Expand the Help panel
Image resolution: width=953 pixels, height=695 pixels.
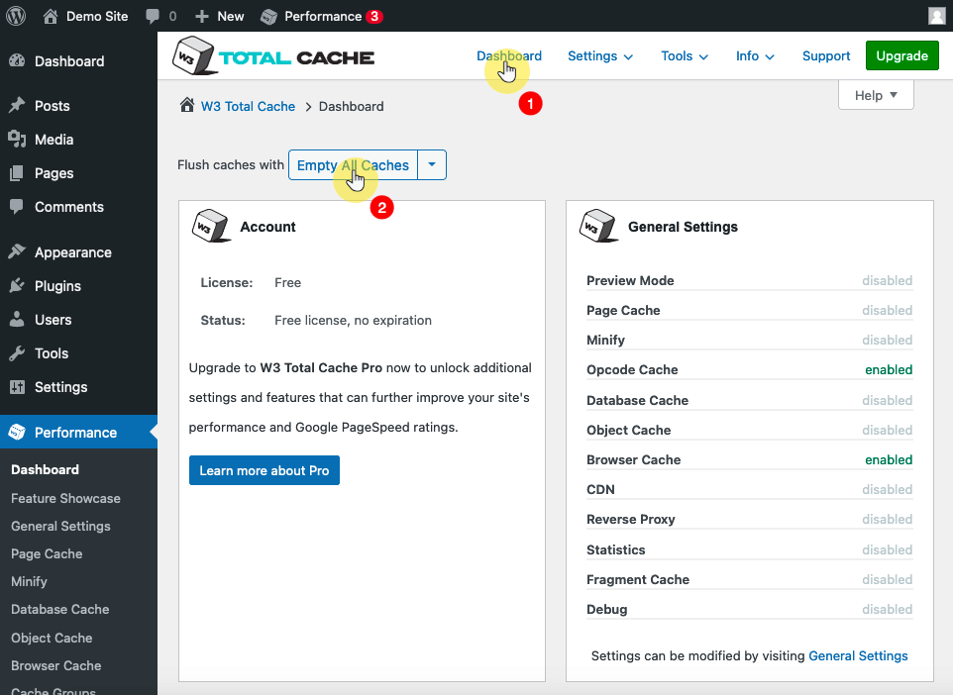876,95
